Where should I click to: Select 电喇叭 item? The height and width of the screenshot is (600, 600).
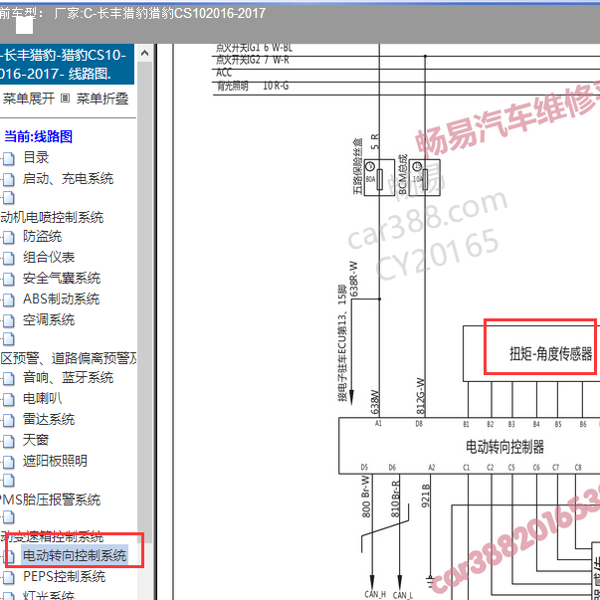(x=42, y=398)
